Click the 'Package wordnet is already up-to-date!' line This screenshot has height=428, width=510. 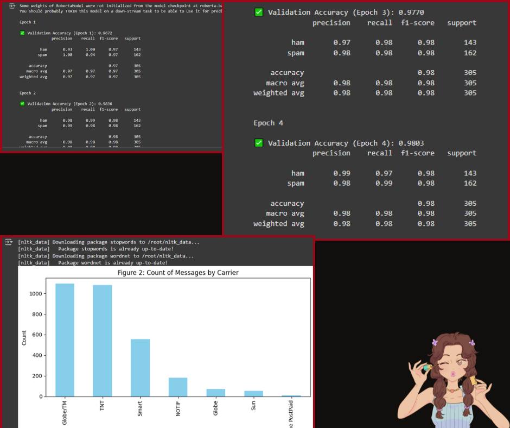(93, 262)
